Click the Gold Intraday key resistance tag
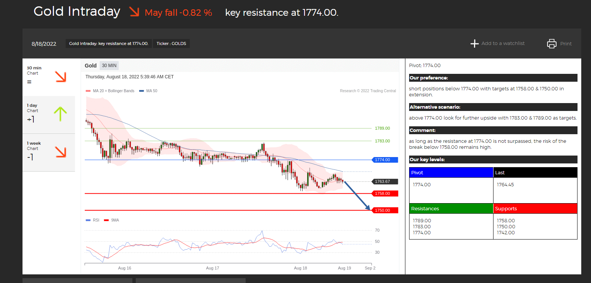The image size is (591, 283). point(109,43)
